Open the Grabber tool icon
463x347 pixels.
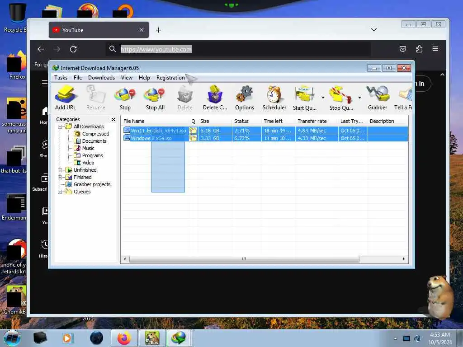point(378,98)
